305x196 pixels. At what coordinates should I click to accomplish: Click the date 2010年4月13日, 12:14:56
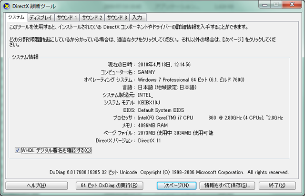point(164,65)
